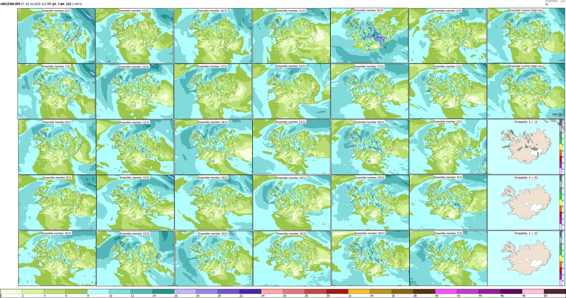This screenshot has width=566, height=298.
Task: Open the Ensemble member 11/31 map
Action: click(134, 36)
